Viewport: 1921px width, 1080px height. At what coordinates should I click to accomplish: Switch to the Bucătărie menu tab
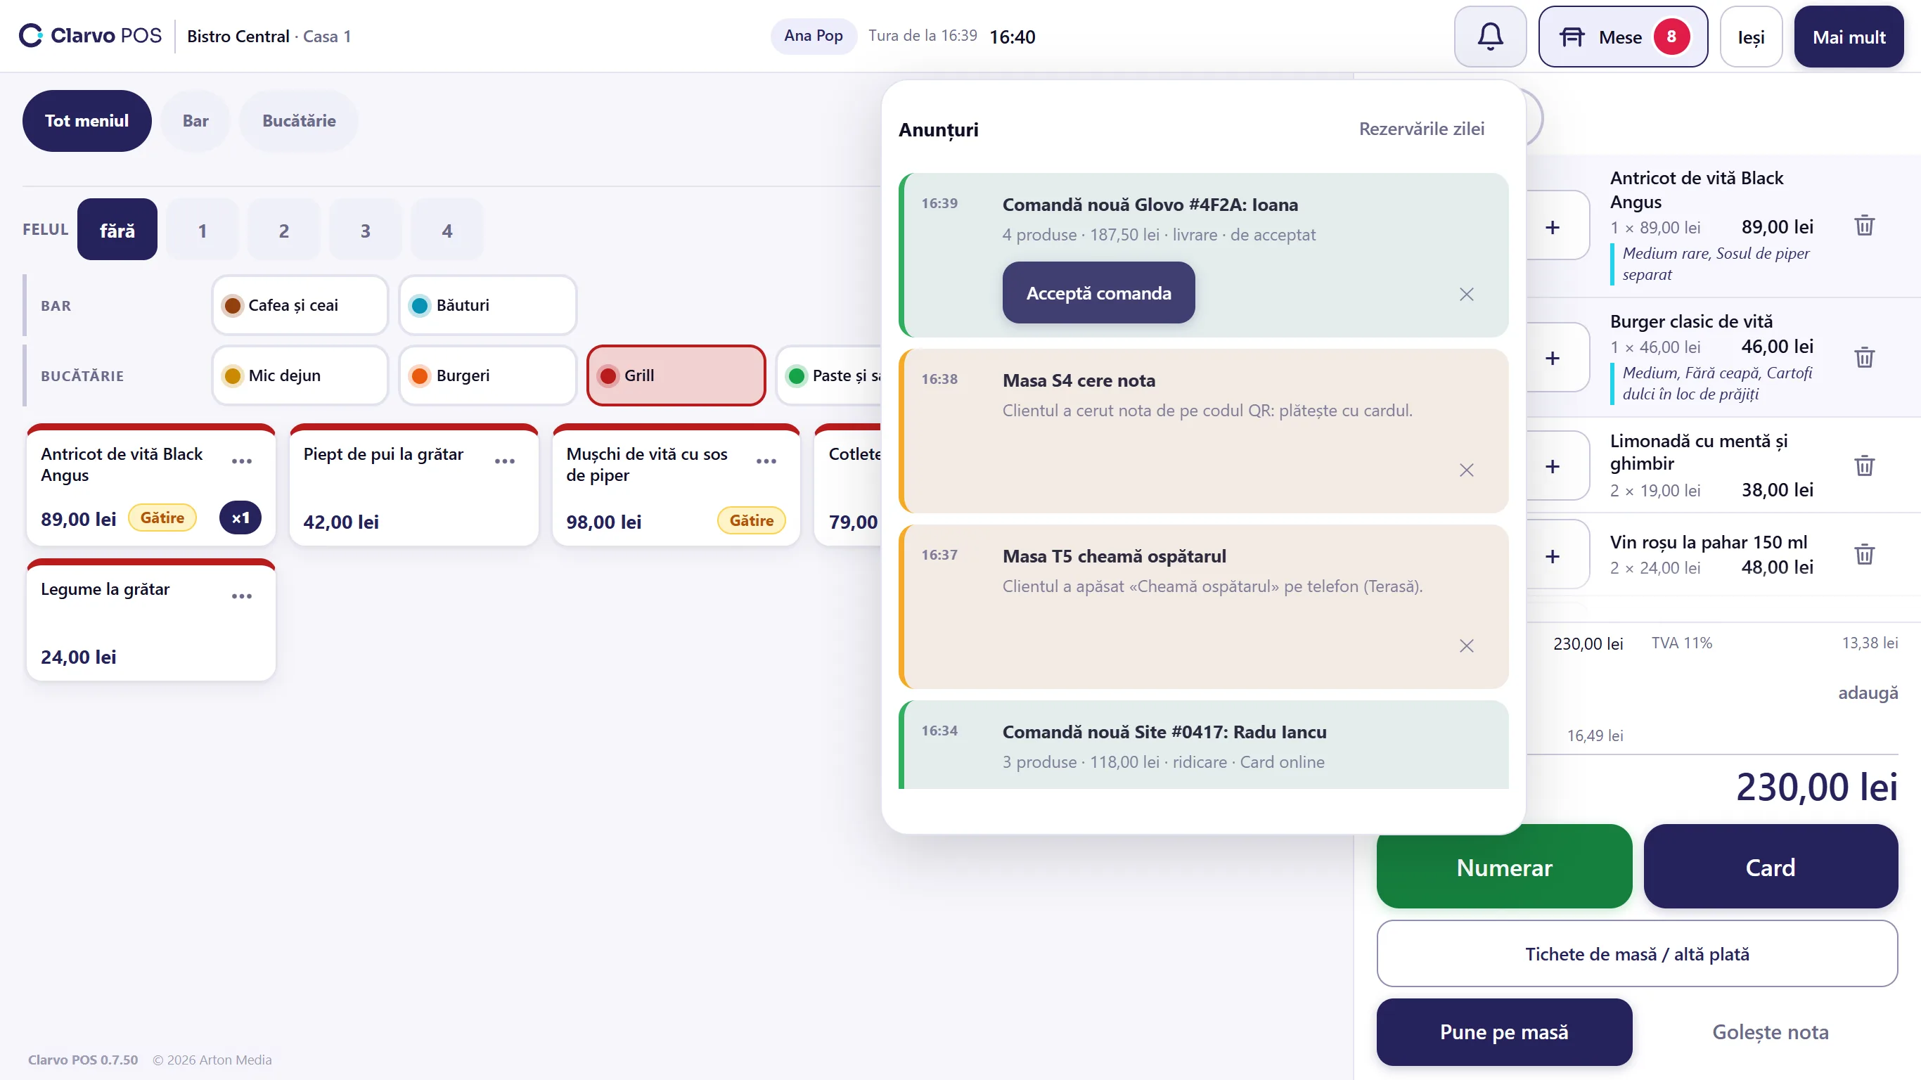click(299, 121)
